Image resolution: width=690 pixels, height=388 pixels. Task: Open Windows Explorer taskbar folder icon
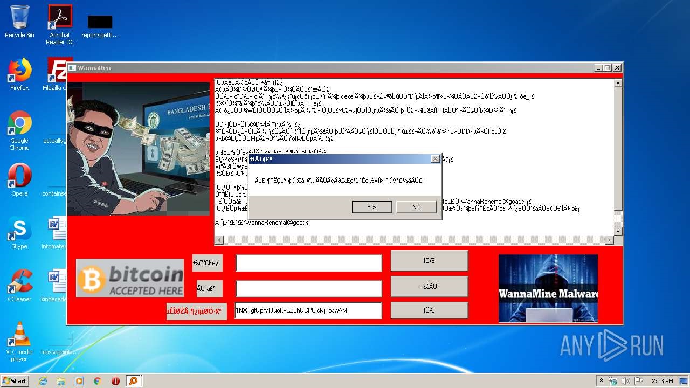point(61,381)
